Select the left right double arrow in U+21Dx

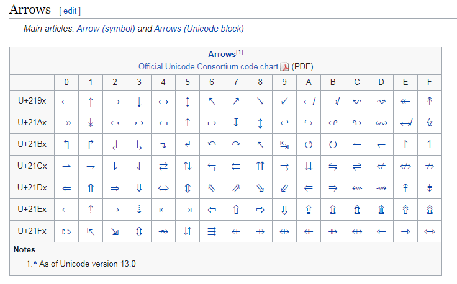(x=163, y=188)
